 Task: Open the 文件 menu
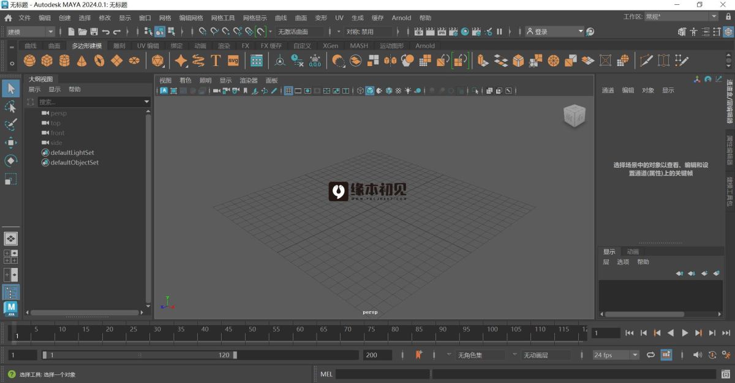(24, 18)
